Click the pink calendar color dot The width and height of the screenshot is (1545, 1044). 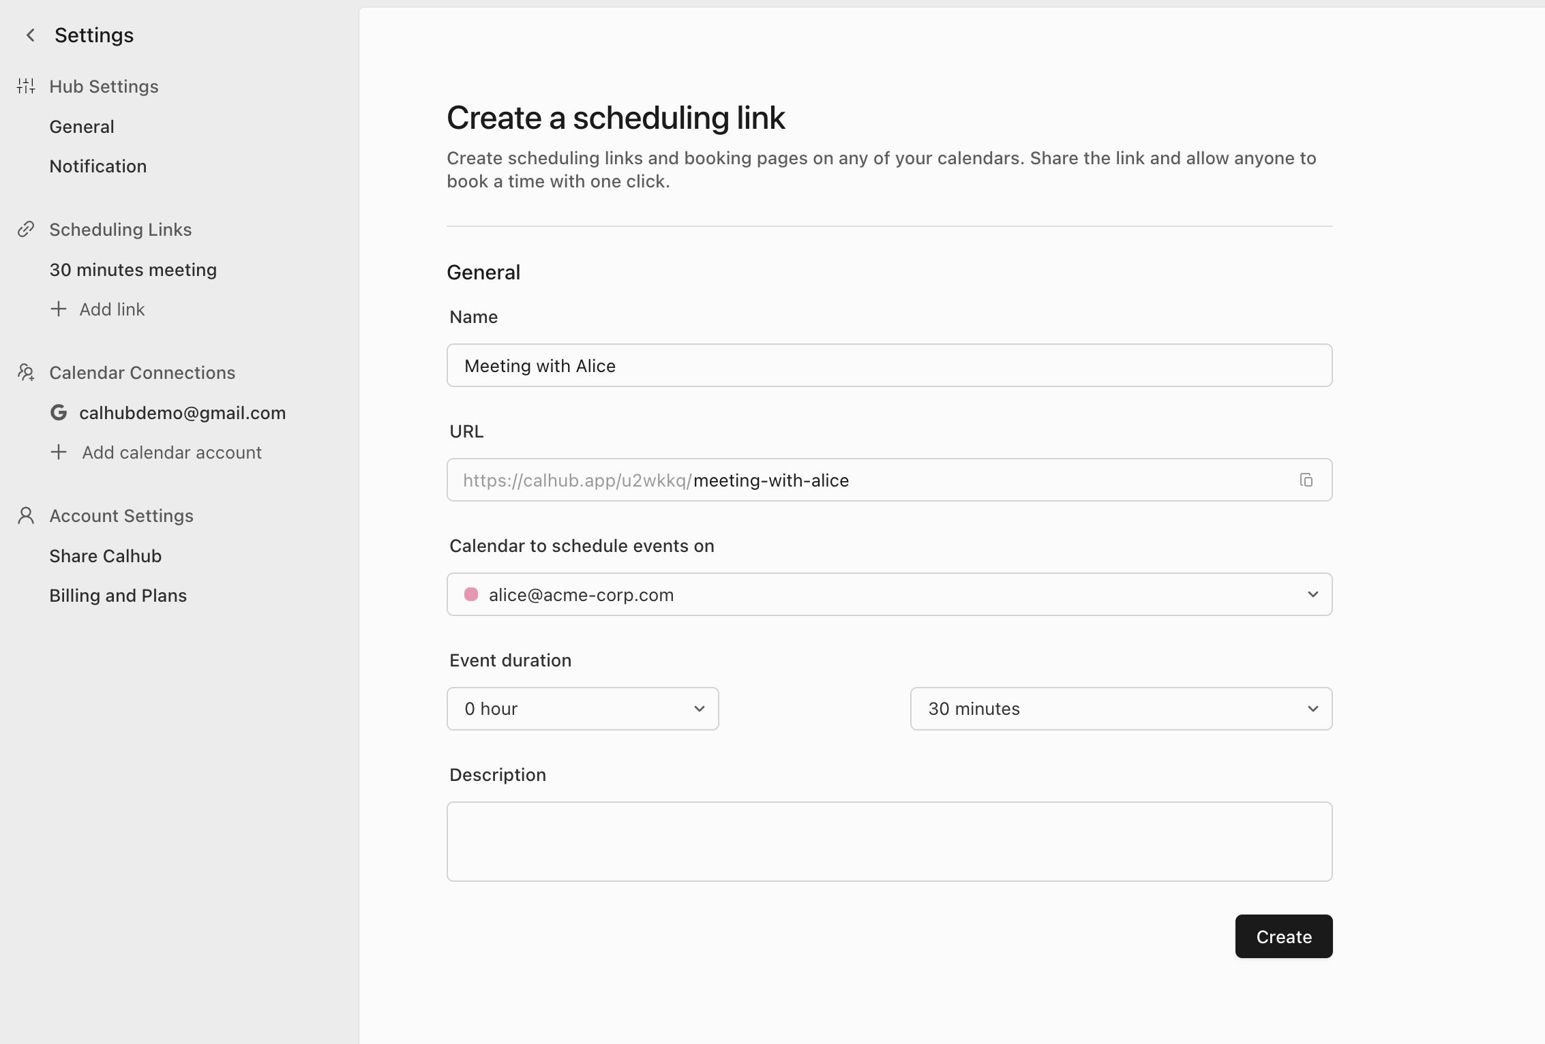coord(471,594)
